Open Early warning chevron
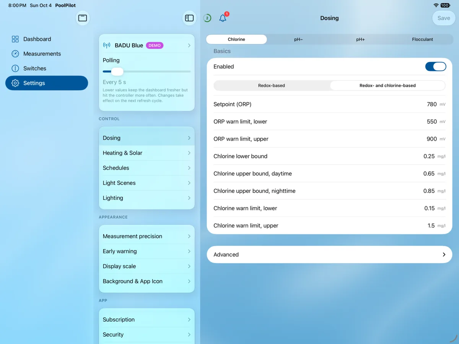459x344 pixels. point(189,251)
